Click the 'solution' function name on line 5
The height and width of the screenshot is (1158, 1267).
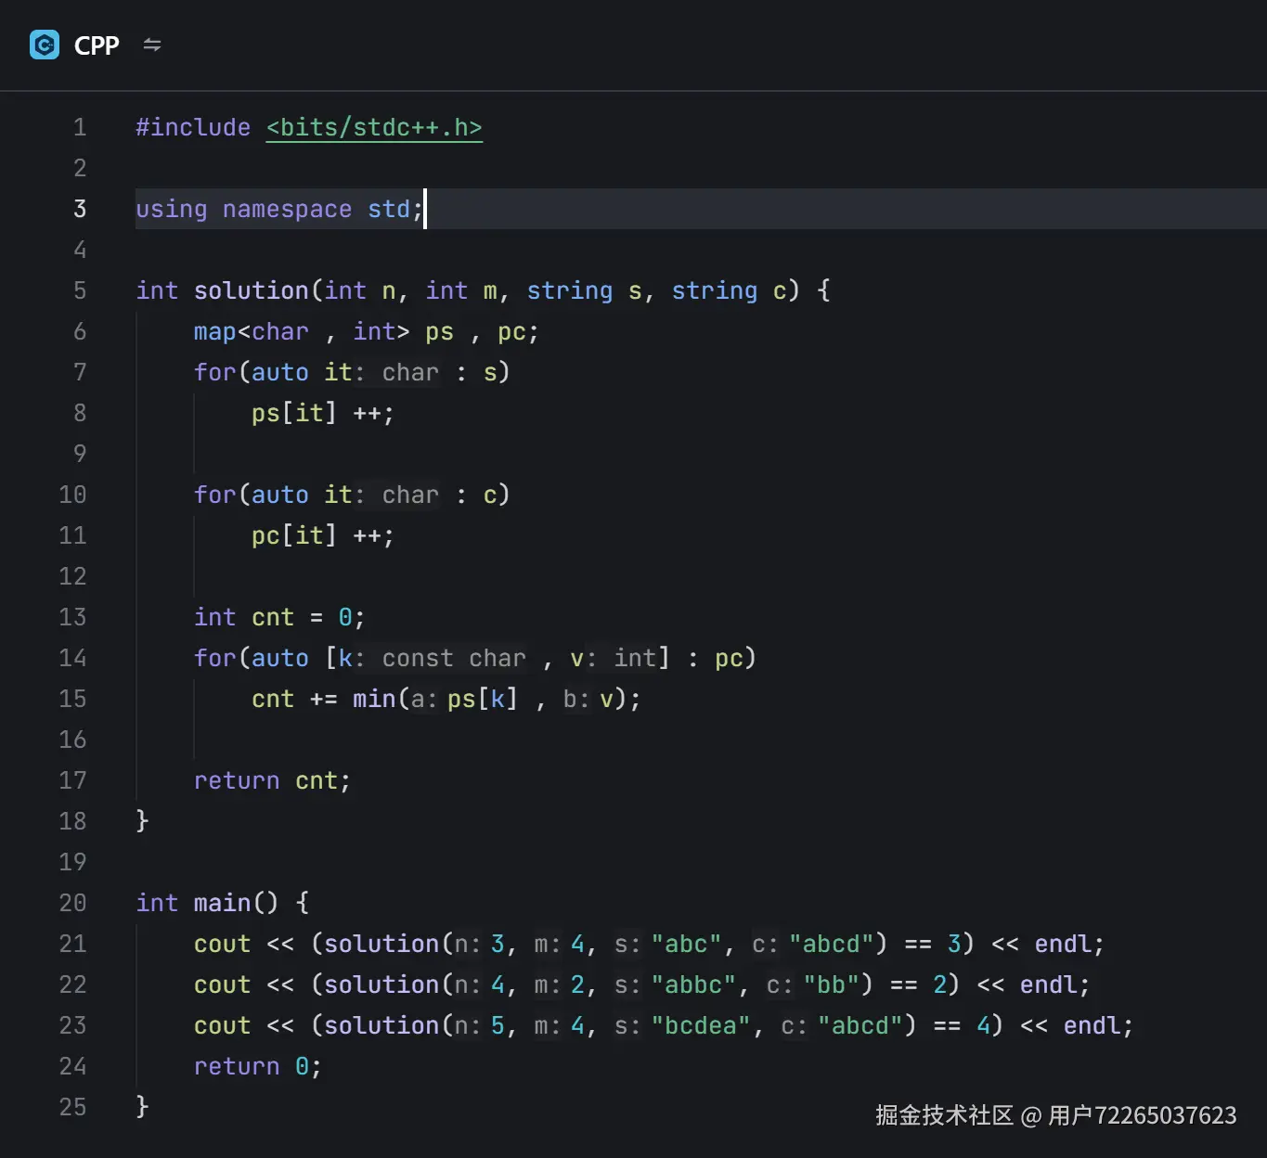251,290
